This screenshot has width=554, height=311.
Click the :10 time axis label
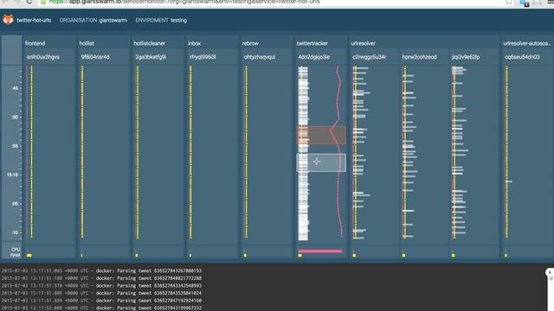click(15, 232)
